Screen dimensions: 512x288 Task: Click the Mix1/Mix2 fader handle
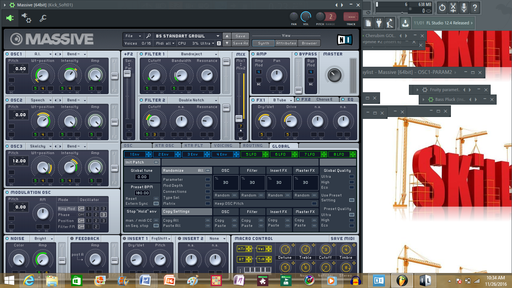pos(239,118)
